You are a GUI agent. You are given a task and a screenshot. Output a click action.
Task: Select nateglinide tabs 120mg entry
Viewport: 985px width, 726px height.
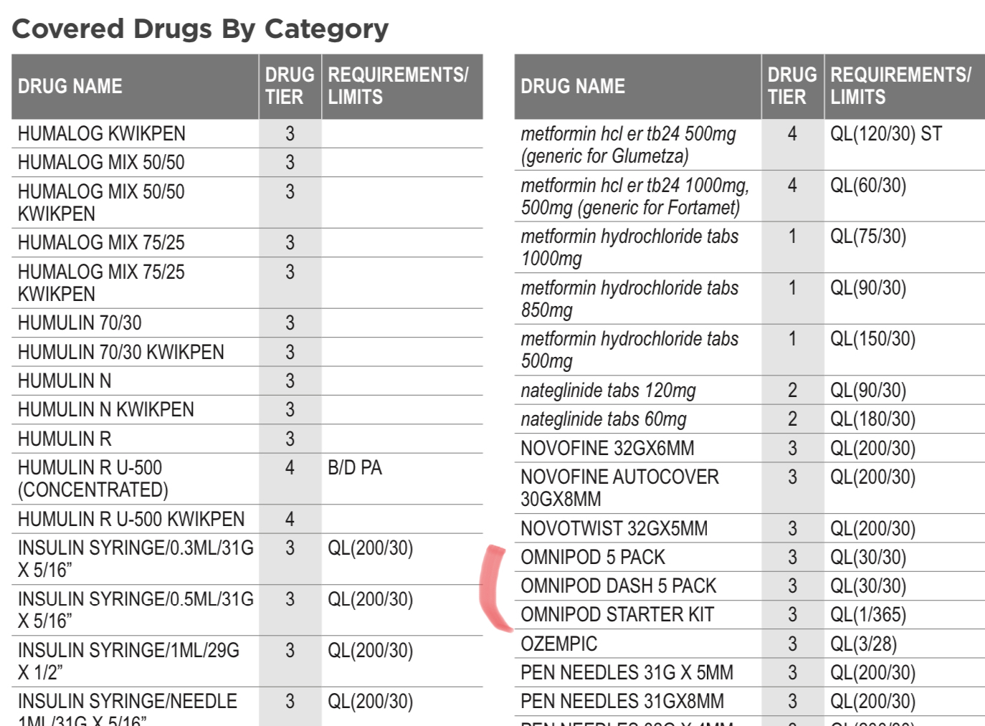pos(608,391)
